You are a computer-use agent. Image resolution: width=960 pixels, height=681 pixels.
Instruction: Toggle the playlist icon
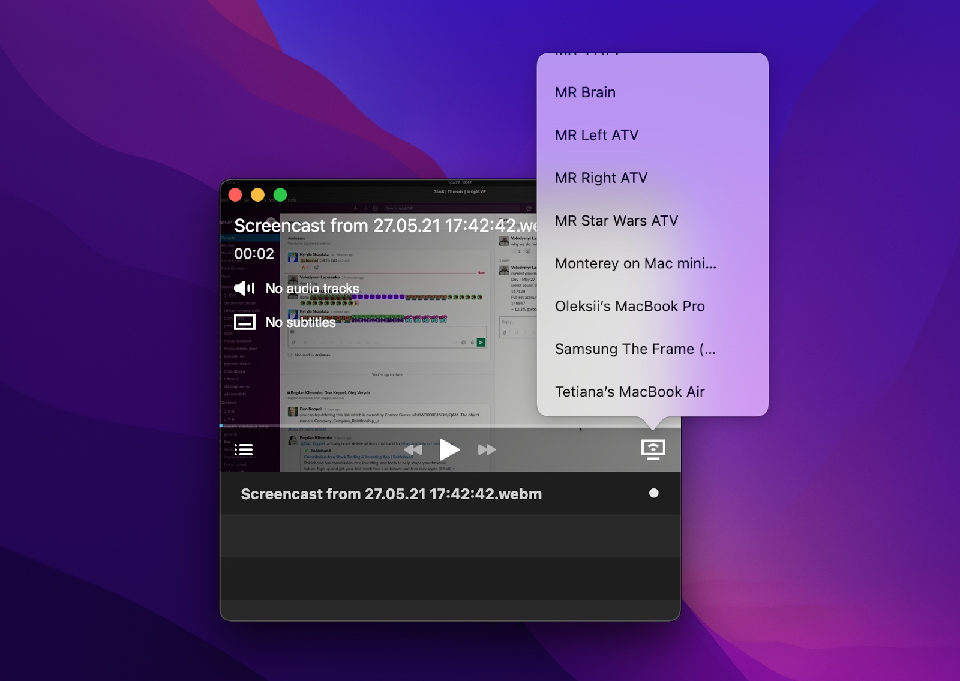[x=244, y=449]
